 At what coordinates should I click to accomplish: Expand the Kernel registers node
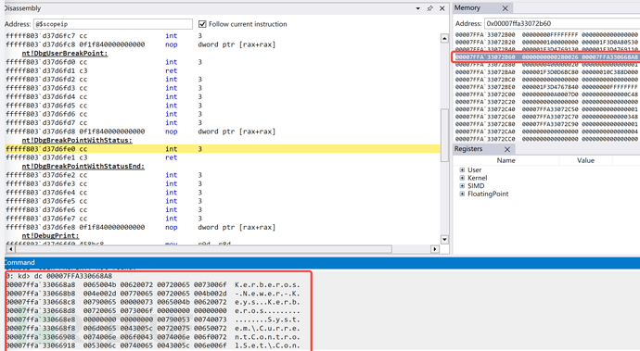[x=462, y=178]
